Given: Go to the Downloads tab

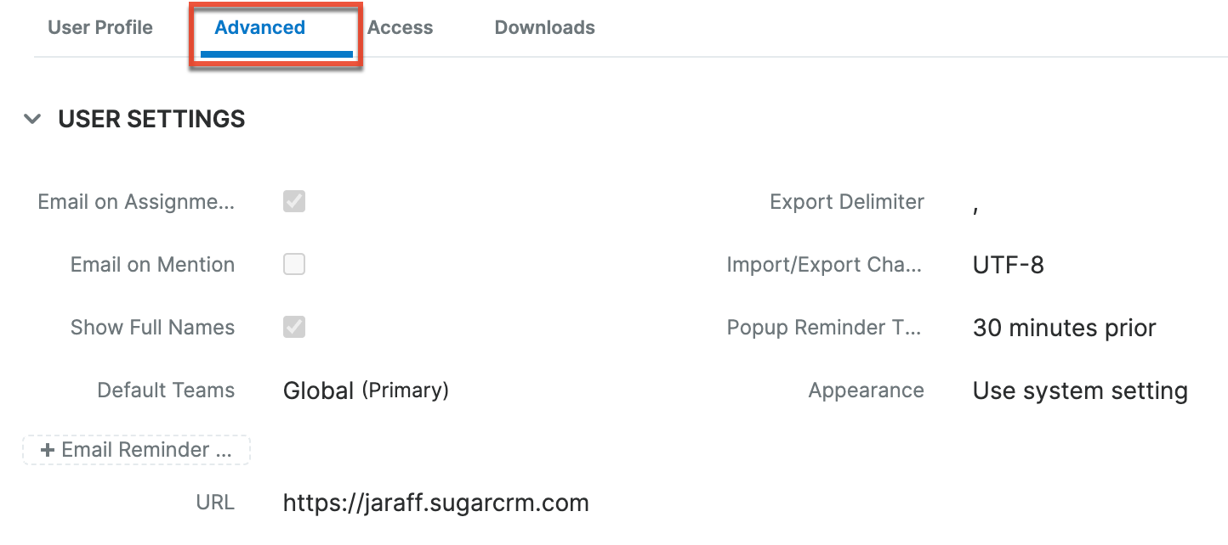Looking at the screenshot, I should click(x=544, y=27).
